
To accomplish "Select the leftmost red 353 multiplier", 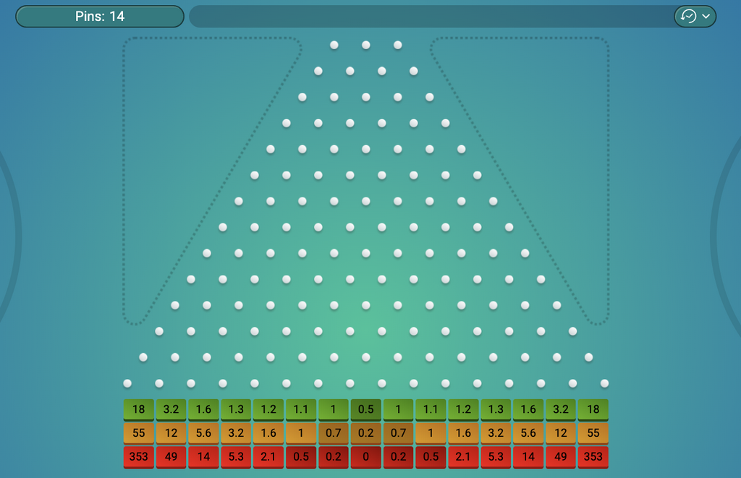I will [x=138, y=457].
